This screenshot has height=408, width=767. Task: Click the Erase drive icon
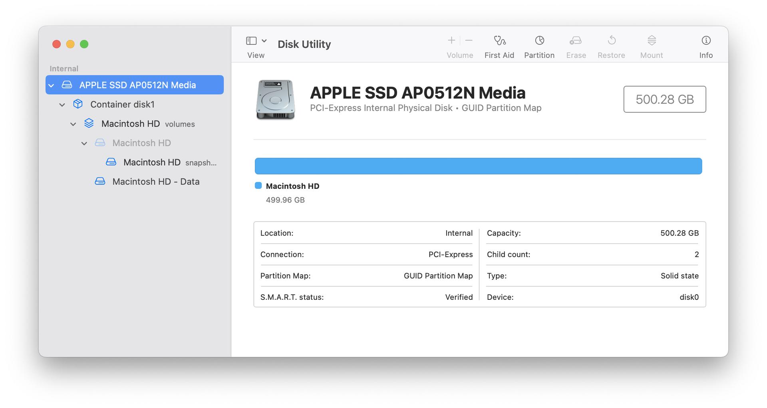coord(576,40)
